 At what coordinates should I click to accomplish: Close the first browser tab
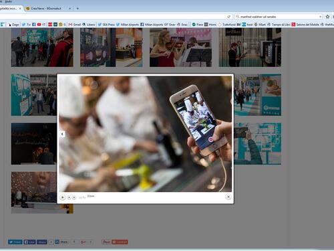(x=20, y=9)
